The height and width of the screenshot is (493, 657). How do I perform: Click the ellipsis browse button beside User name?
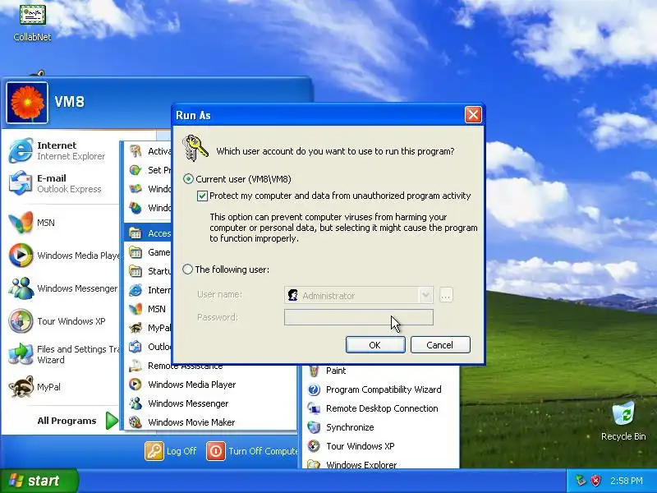point(446,295)
